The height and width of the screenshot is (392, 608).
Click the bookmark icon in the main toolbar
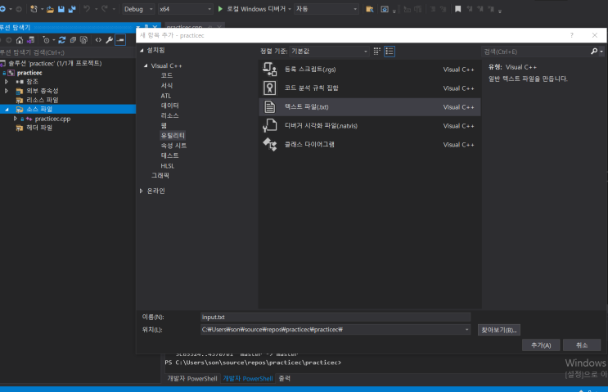[458, 9]
